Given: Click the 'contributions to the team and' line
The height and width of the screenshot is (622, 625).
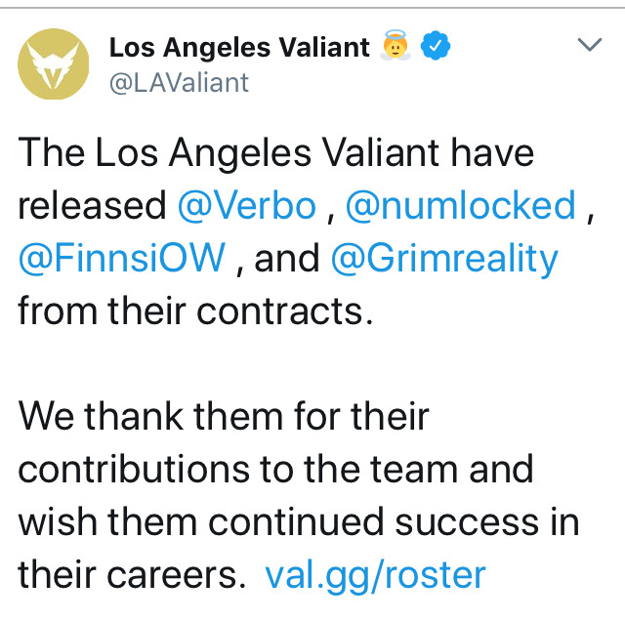Looking at the screenshot, I should [x=276, y=469].
